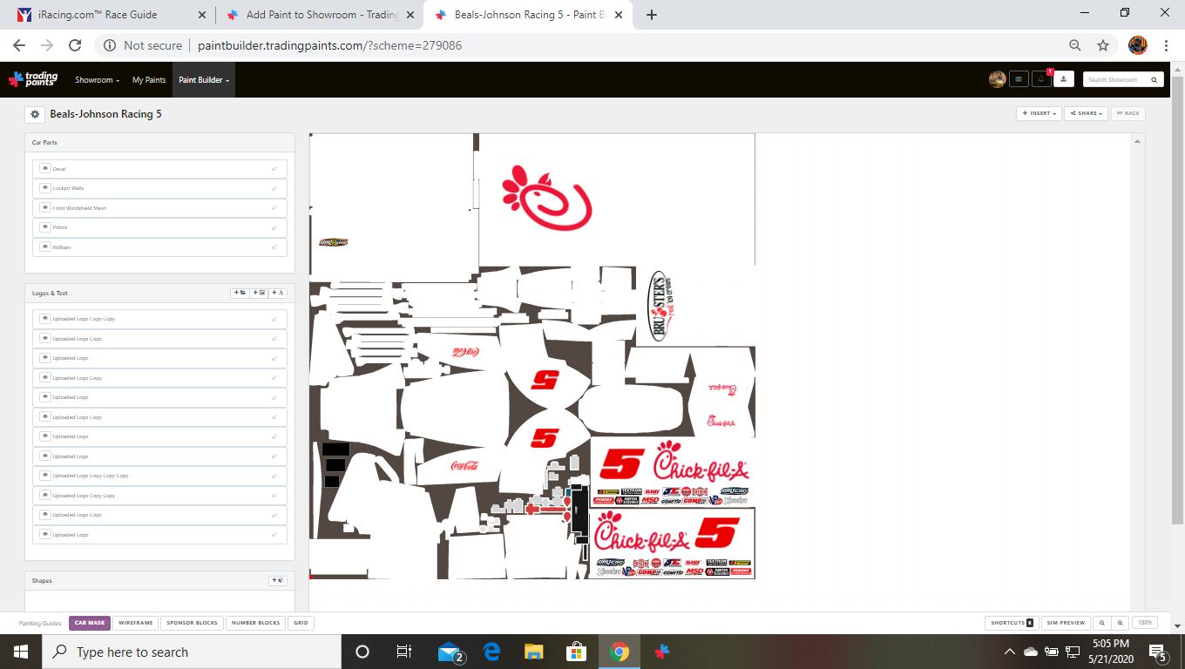Screen dimensions: 1185x669
Task: Add a new shape layer
Action: [x=278, y=580]
